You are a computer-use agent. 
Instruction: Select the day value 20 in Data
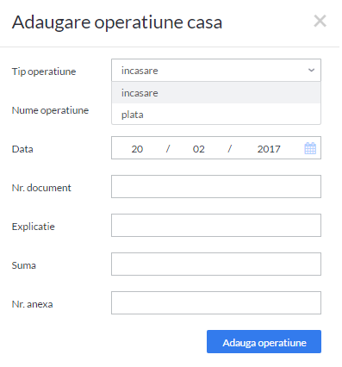[x=137, y=149]
